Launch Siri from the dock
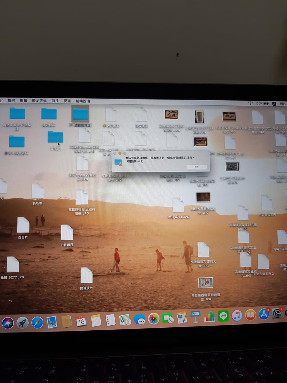This screenshot has width=287, height=383. 8,323
